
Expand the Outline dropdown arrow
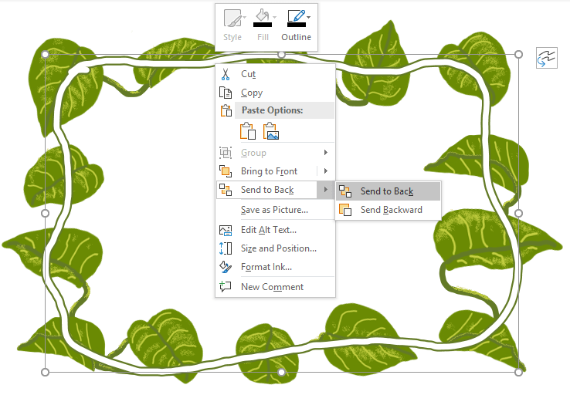309,16
